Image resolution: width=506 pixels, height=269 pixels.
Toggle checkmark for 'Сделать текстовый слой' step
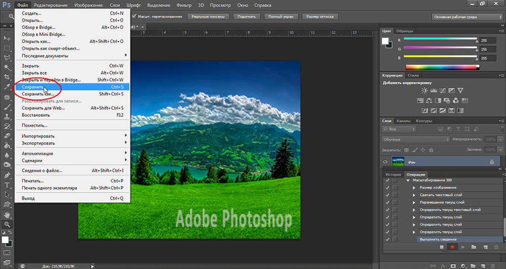388,195
